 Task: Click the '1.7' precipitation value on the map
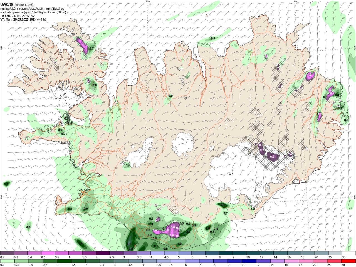[6, 184]
